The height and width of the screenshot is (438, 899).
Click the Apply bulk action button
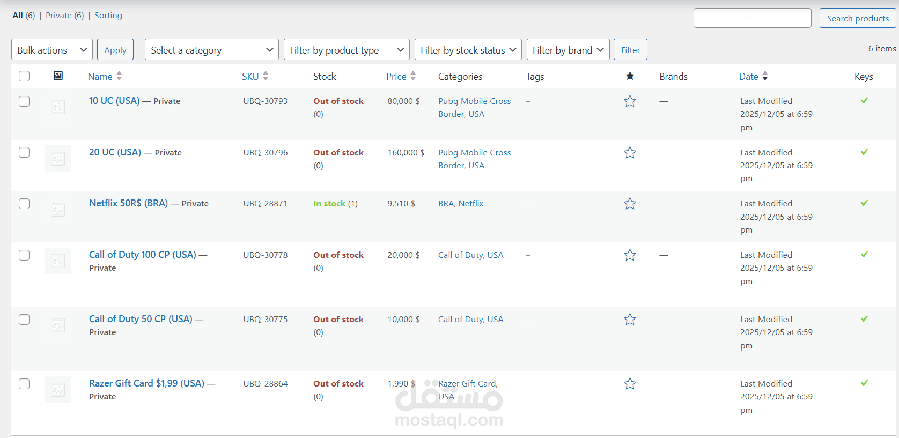[115, 50]
